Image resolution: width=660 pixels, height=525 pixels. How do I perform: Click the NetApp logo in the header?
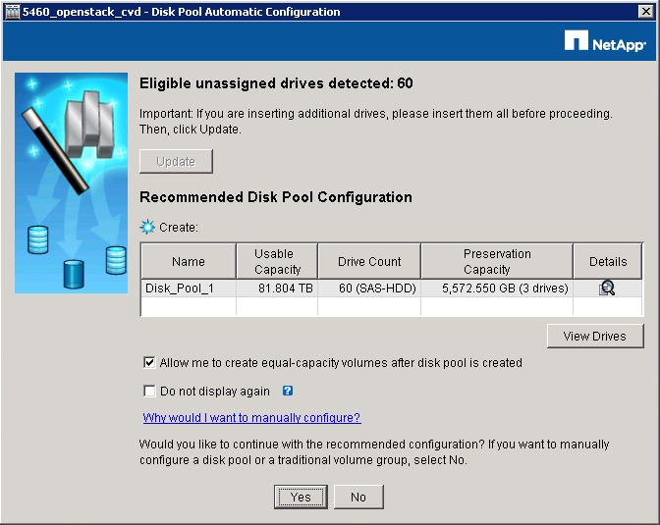pyautogui.click(x=605, y=41)
